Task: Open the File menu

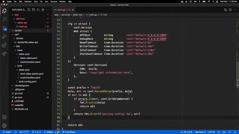Action: tap(15, 1)
